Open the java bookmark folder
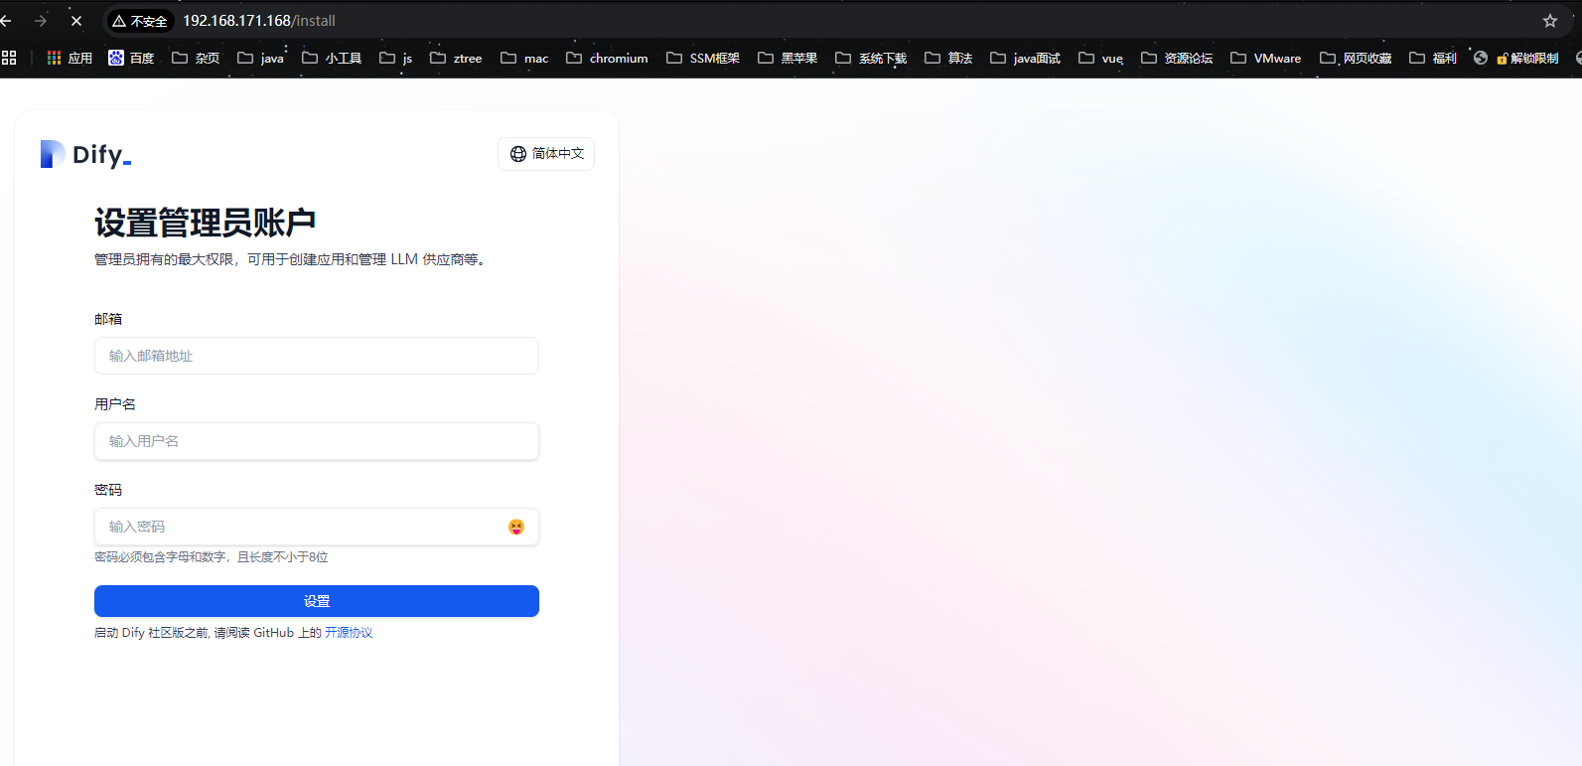This screenshot has height=766, width=1582. 260,58
